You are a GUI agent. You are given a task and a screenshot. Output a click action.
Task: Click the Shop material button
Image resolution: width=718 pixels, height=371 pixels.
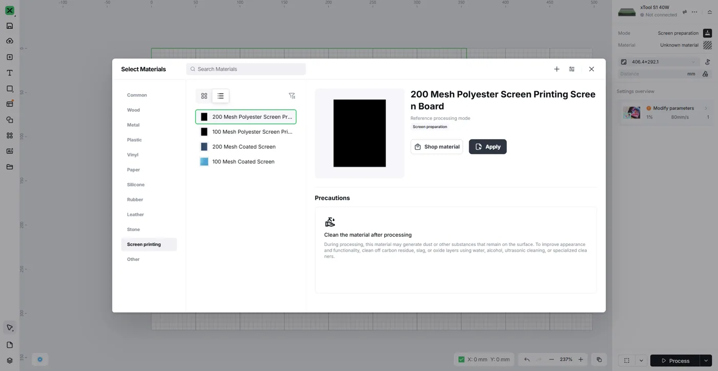[436, 147]
